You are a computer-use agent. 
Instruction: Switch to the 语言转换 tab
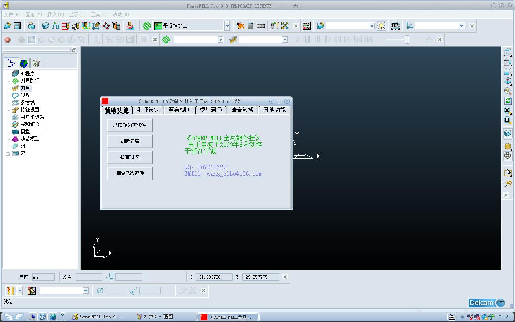pyautogui.click(x=242, y=110)
